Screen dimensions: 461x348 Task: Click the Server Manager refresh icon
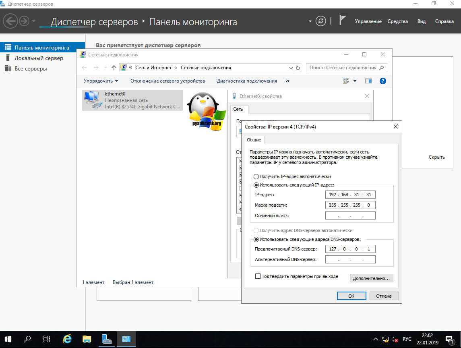pyautogui.click(x=320, y=21)
